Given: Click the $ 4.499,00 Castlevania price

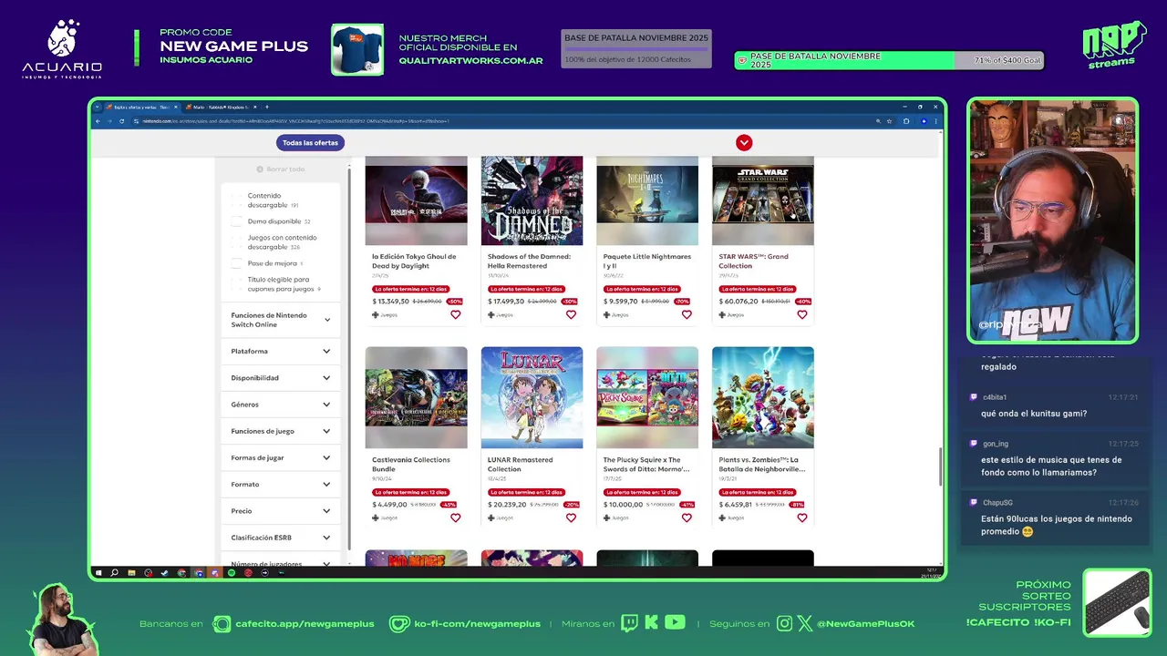Looking at the screenshot, I should pos(389,505).
